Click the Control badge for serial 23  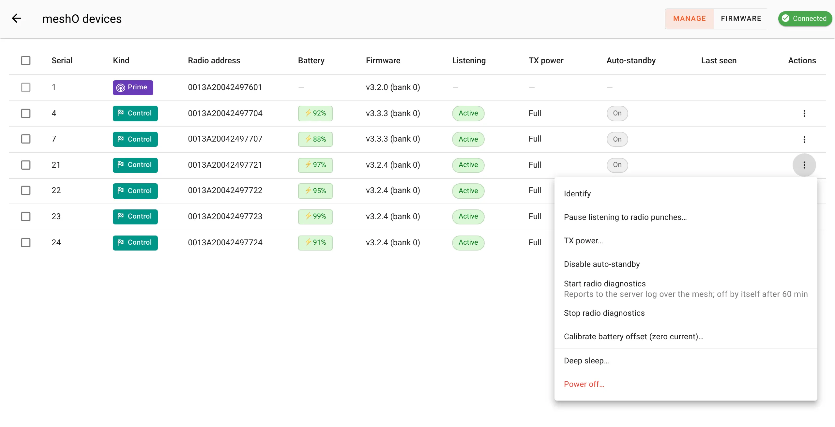coord(135,216)
